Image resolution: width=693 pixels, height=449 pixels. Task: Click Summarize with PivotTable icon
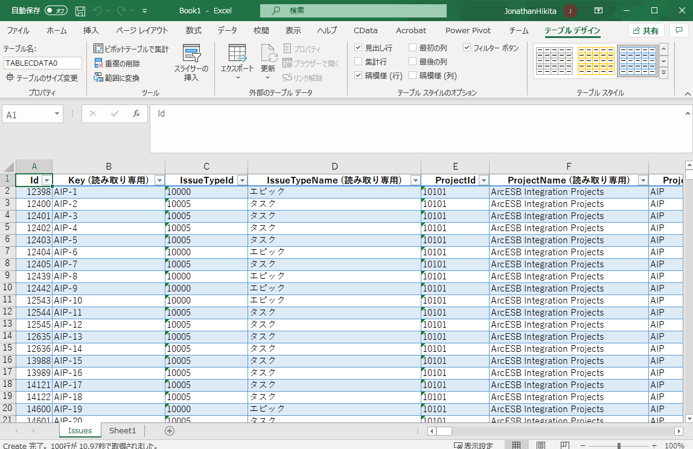click(x=99, y=49)
